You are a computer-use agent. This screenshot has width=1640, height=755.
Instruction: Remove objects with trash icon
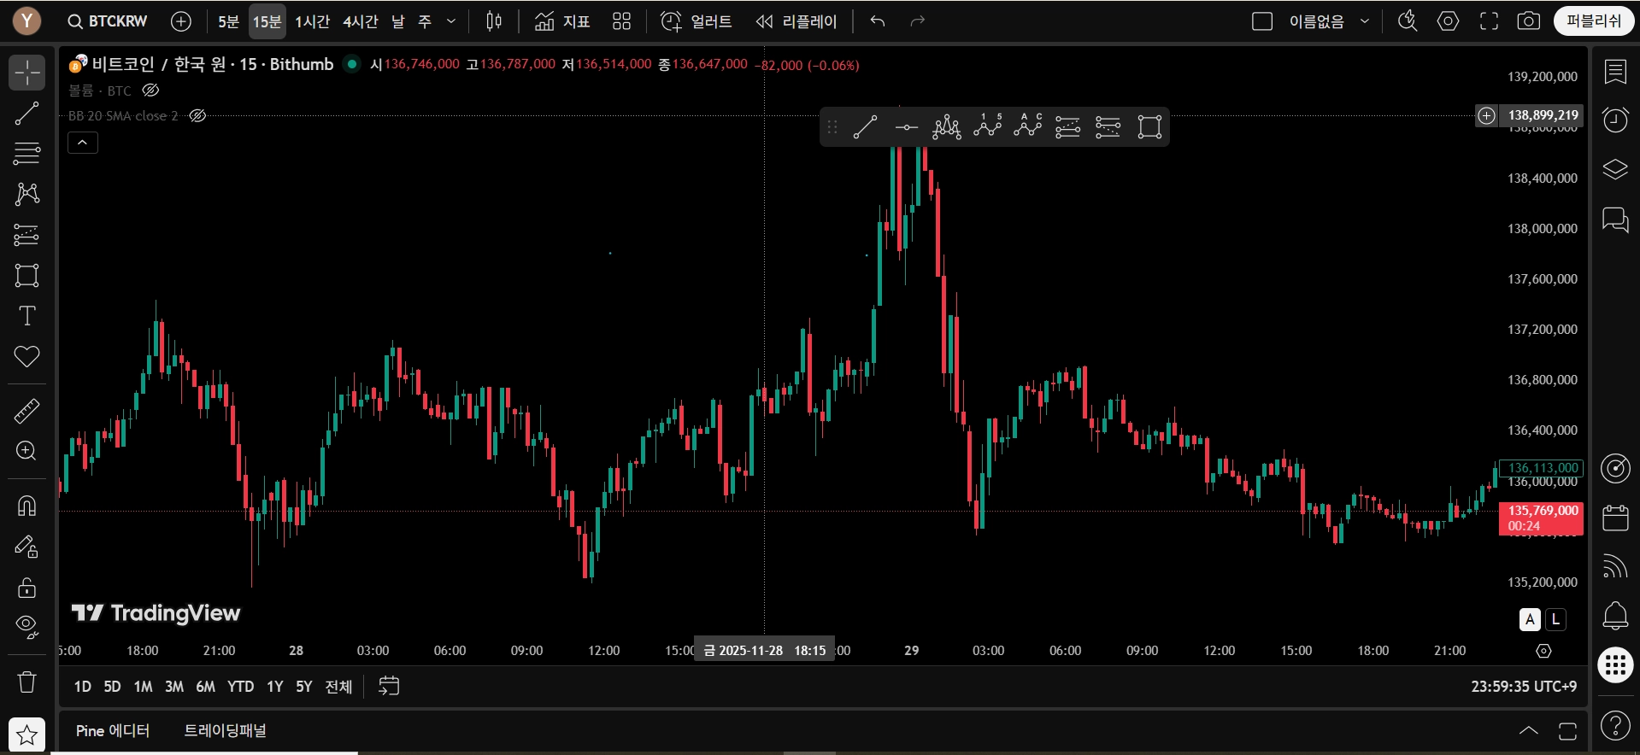(x=27, y=682)
